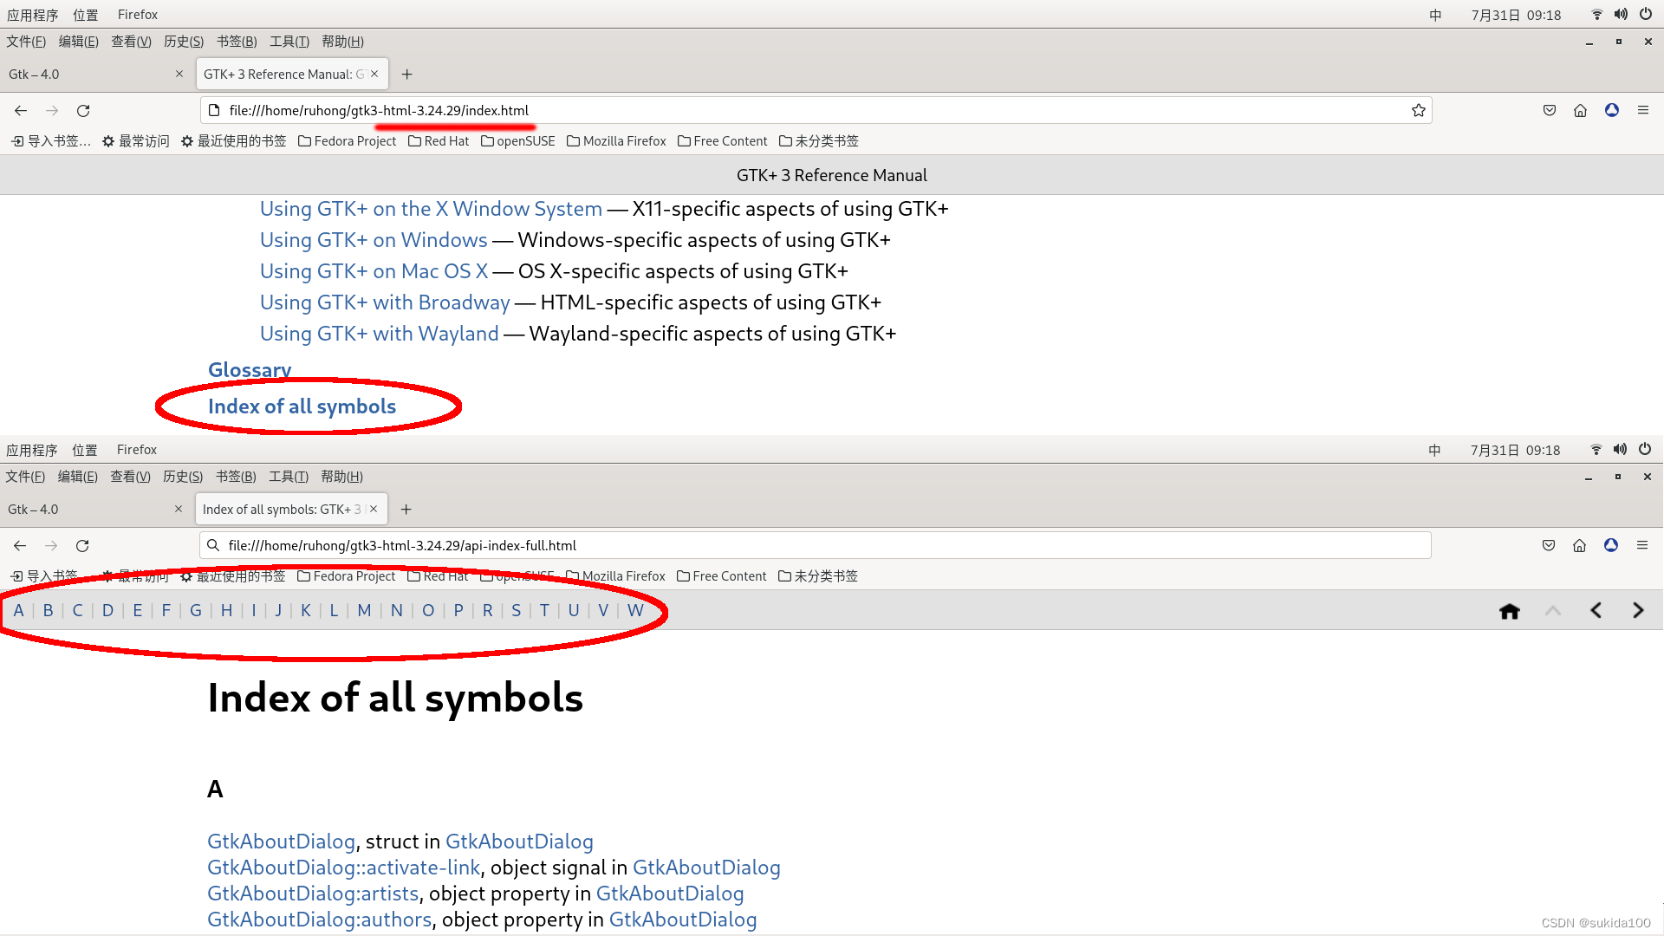Go to previous docs page via left chevron
The image size is (1664, 936).
coord(1596,610)
